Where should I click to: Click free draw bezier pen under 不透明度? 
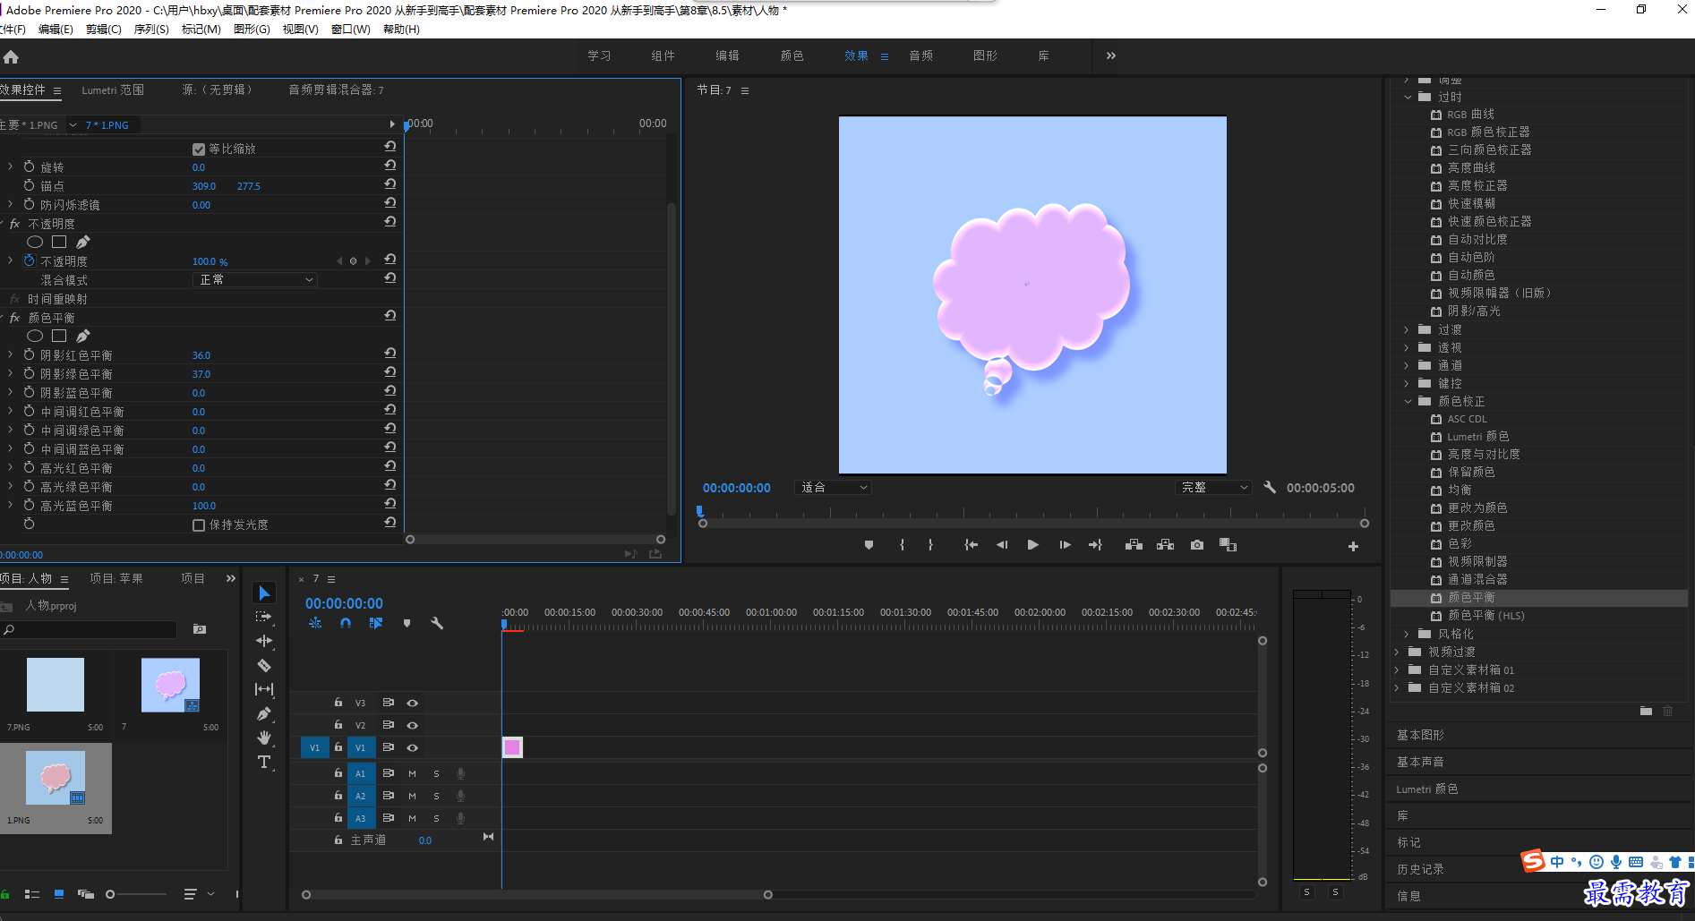point(83,242)
